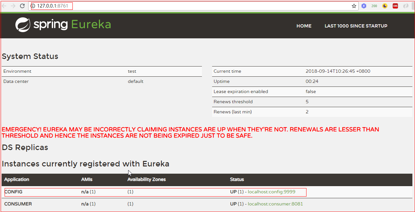The image size is (415, 212).
Task: Click the Lease expiration enabled label
Action: pos(241,91)
